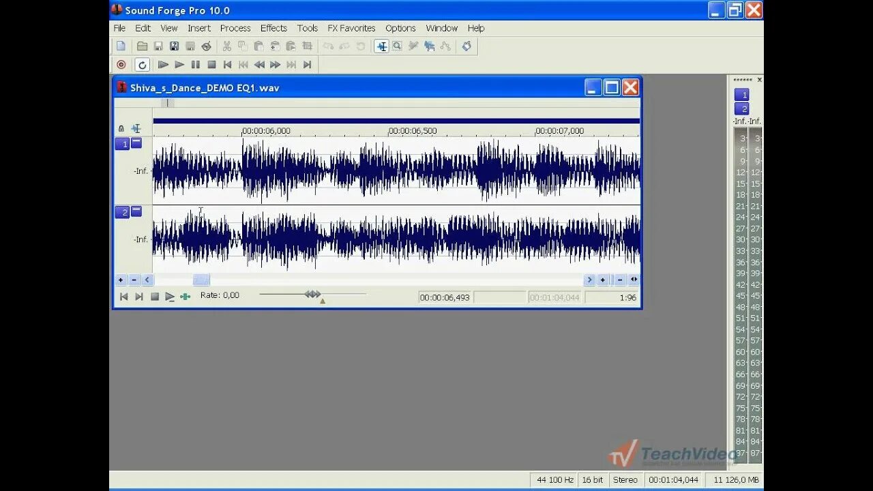Click the Undo toolbar icon
This screenshot has height=491, width=873.
pos(328,46)
